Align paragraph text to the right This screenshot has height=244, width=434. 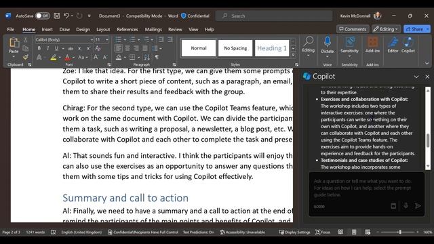point(136,48)
